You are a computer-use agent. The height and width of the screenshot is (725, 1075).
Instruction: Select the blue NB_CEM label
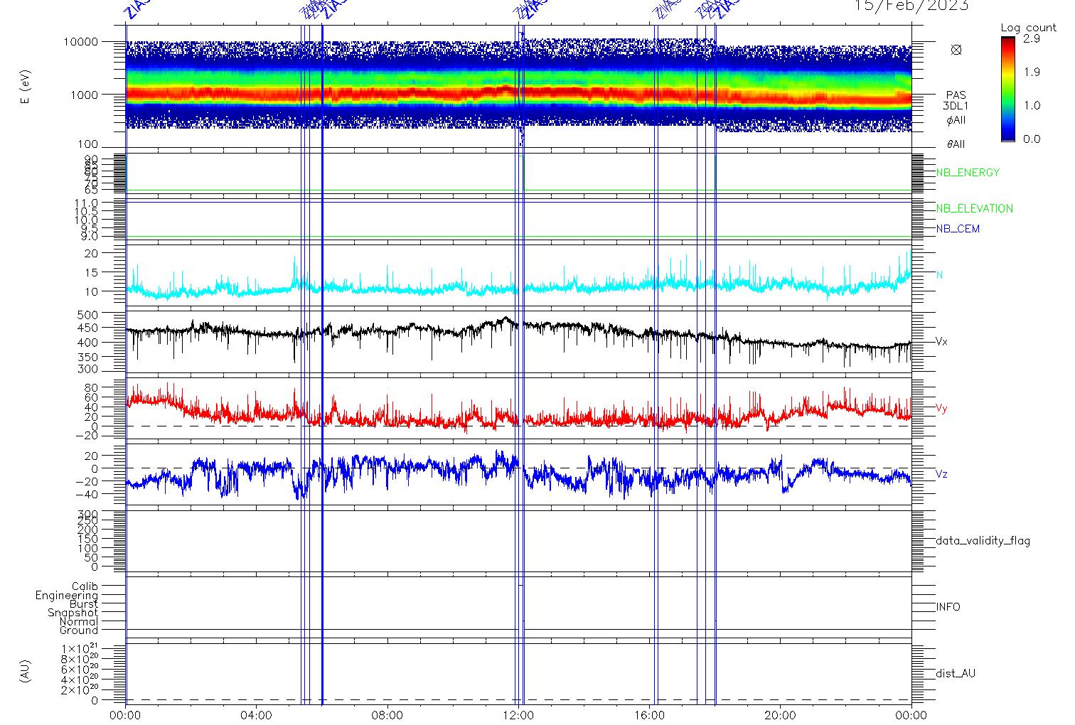pos(957,229)
